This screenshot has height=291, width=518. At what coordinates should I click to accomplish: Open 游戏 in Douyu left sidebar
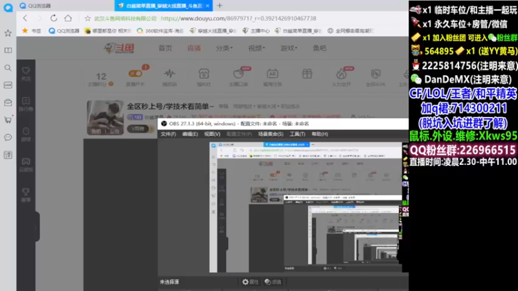click(26, 135)
